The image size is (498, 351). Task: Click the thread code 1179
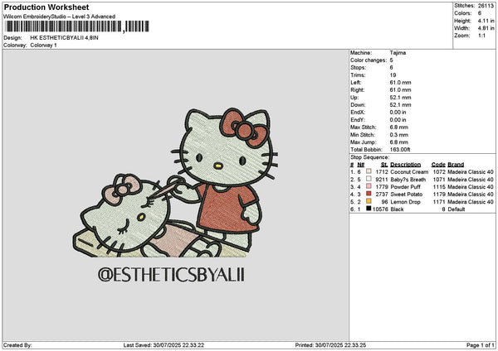(439, 195)
